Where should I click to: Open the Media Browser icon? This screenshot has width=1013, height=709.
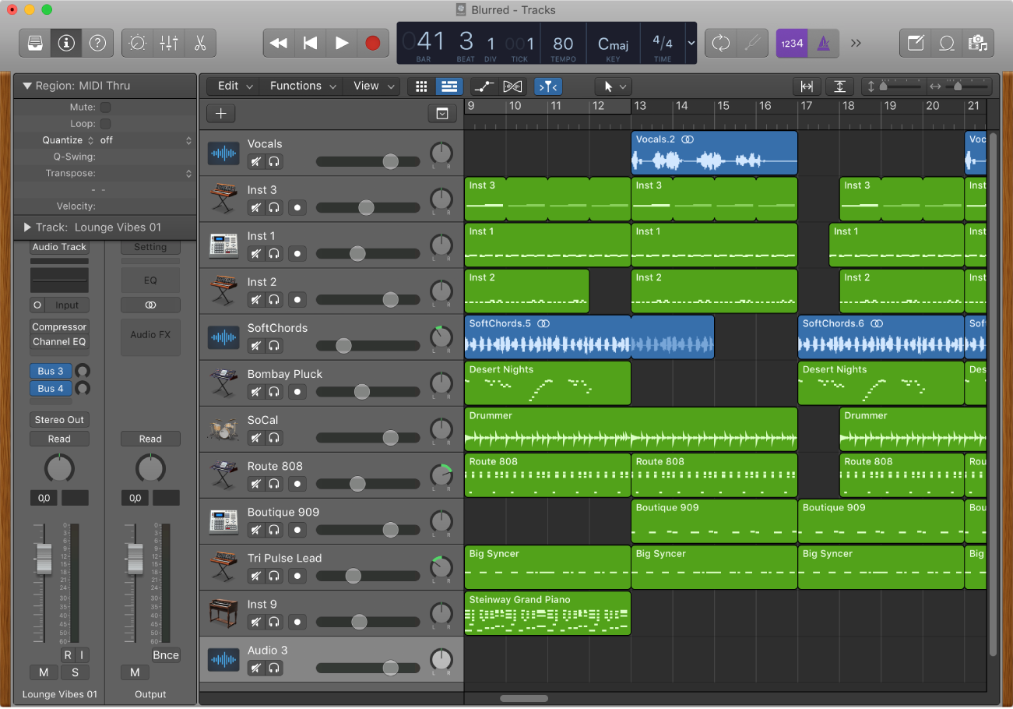point(978,43)
